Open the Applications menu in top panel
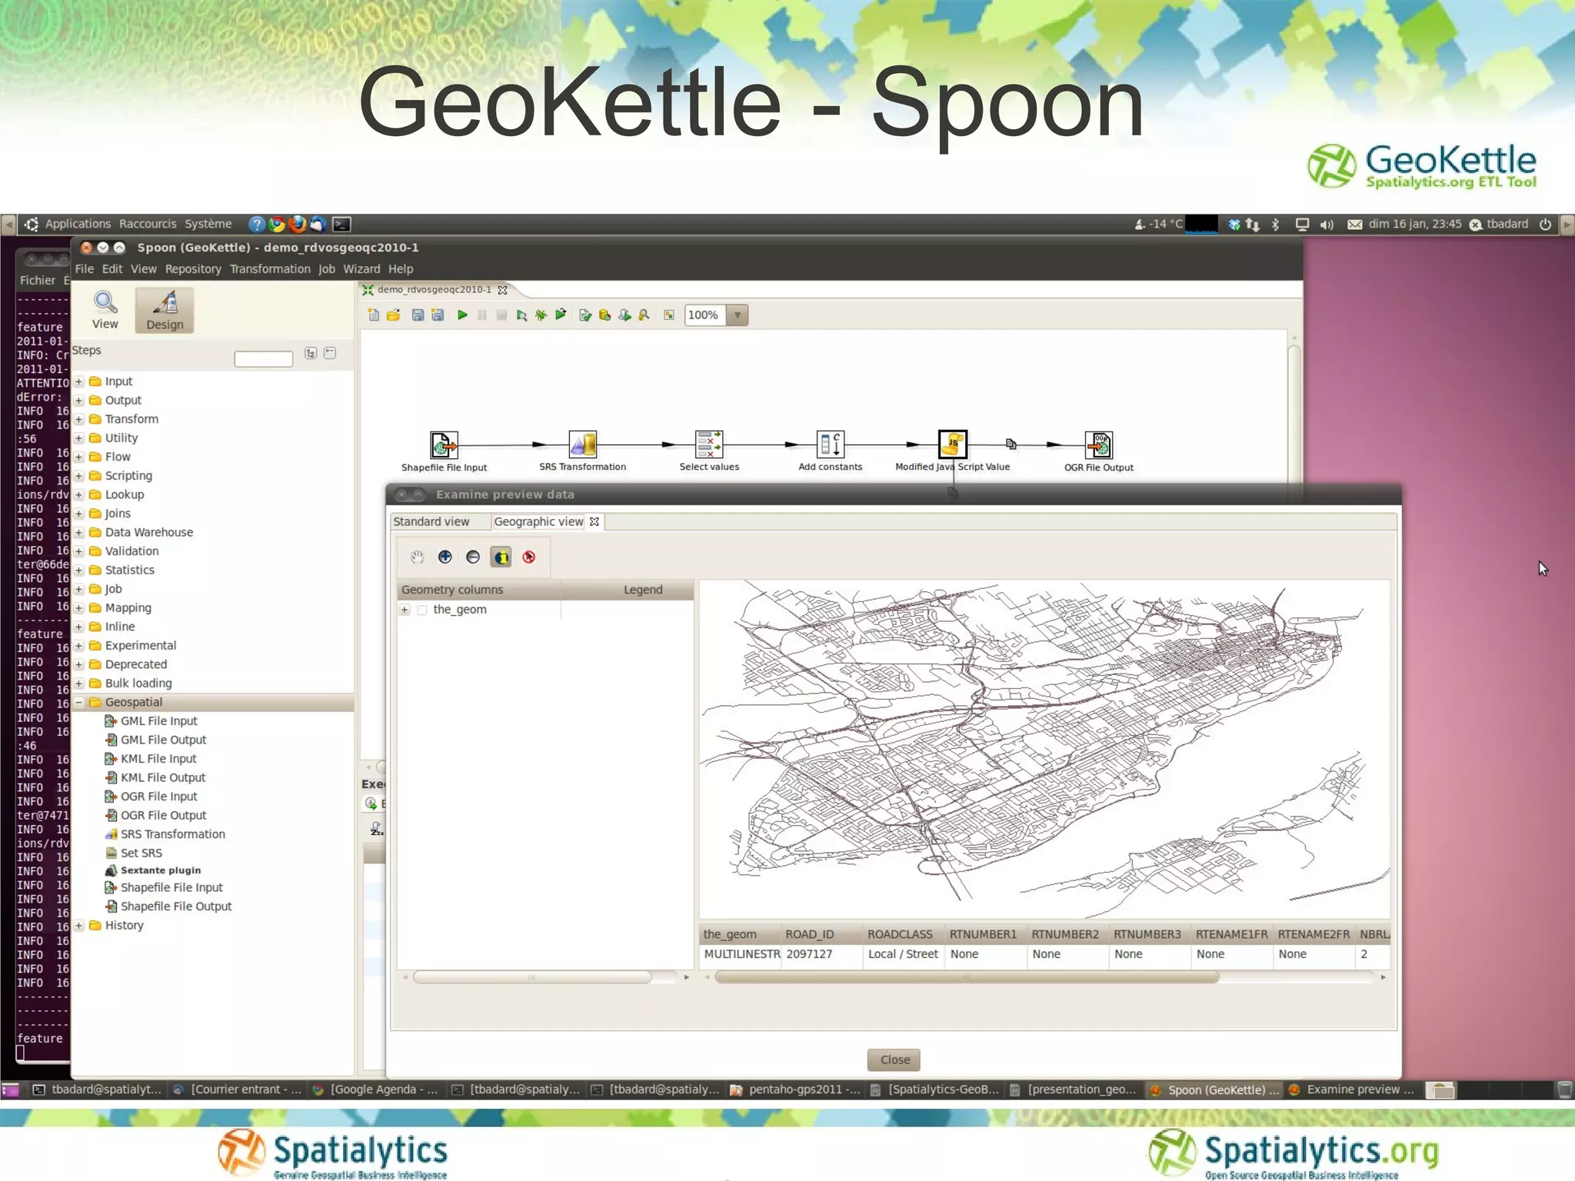The height and width of the screenshot is (1181, 1575). (78, 224)
